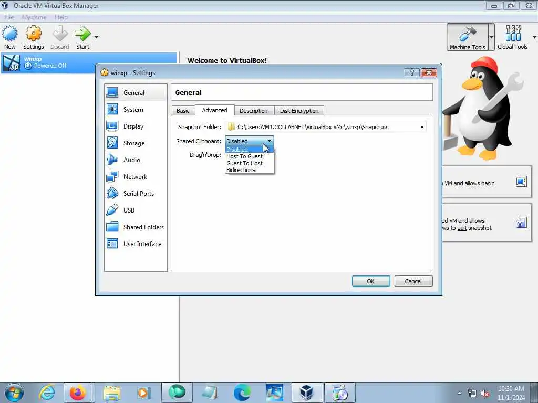
Task: Start the winxp virtual machine
Action: click(x=82, y=37)
